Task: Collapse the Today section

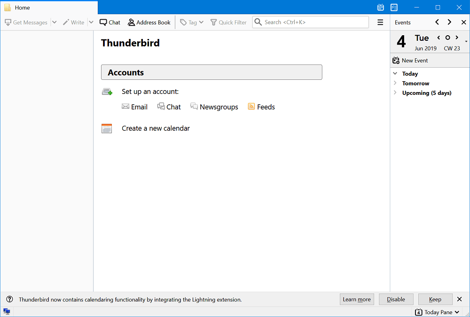Action: (395, 74)
